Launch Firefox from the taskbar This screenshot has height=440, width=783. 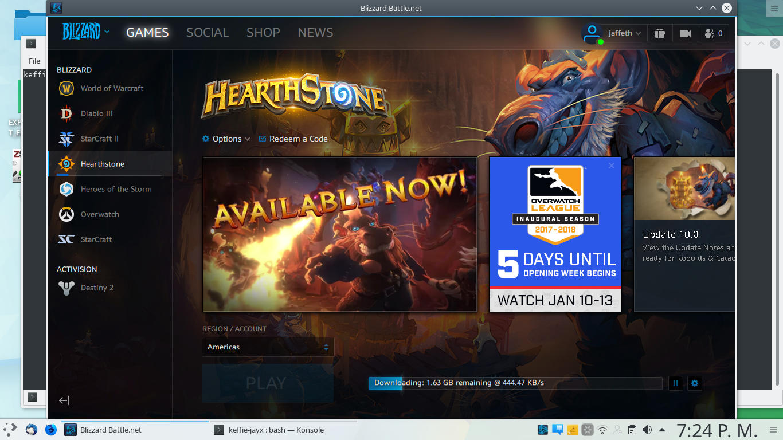(x=51, y=430)
